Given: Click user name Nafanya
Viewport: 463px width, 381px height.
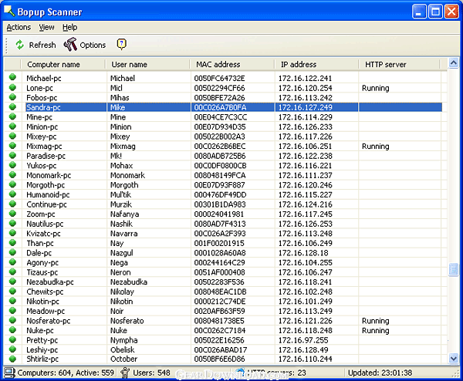Looking at the screenshot, I should tap(124, 214).
